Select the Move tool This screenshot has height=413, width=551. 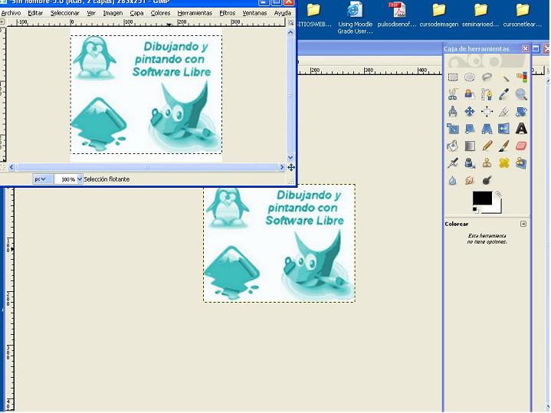470,111
